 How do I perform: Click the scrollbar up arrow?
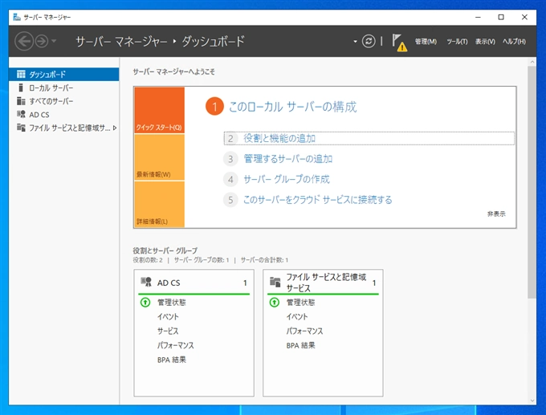532,62
